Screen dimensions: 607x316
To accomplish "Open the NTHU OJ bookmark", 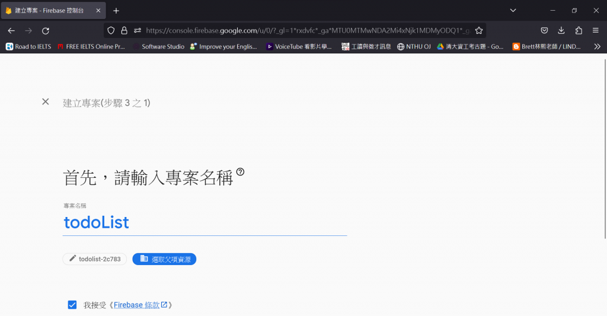I will pos(414,46).
